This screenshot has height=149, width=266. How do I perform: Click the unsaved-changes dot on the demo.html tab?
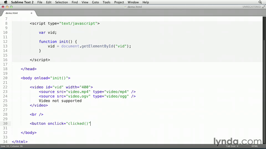tap(31, 13)
